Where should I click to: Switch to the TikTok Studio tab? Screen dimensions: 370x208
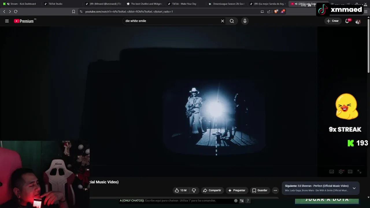(x=55, y=4)
